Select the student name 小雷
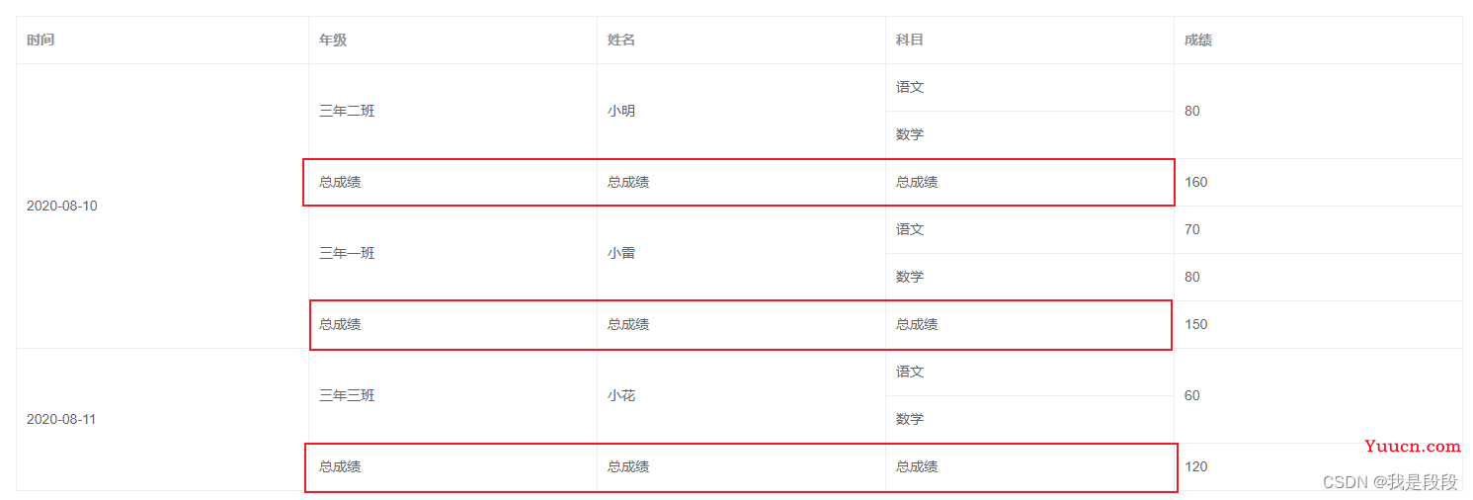 [621, 254]
